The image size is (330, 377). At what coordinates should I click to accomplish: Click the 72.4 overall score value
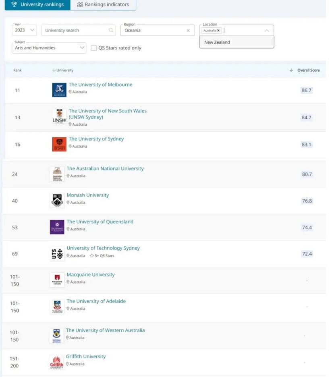(307, 254)
